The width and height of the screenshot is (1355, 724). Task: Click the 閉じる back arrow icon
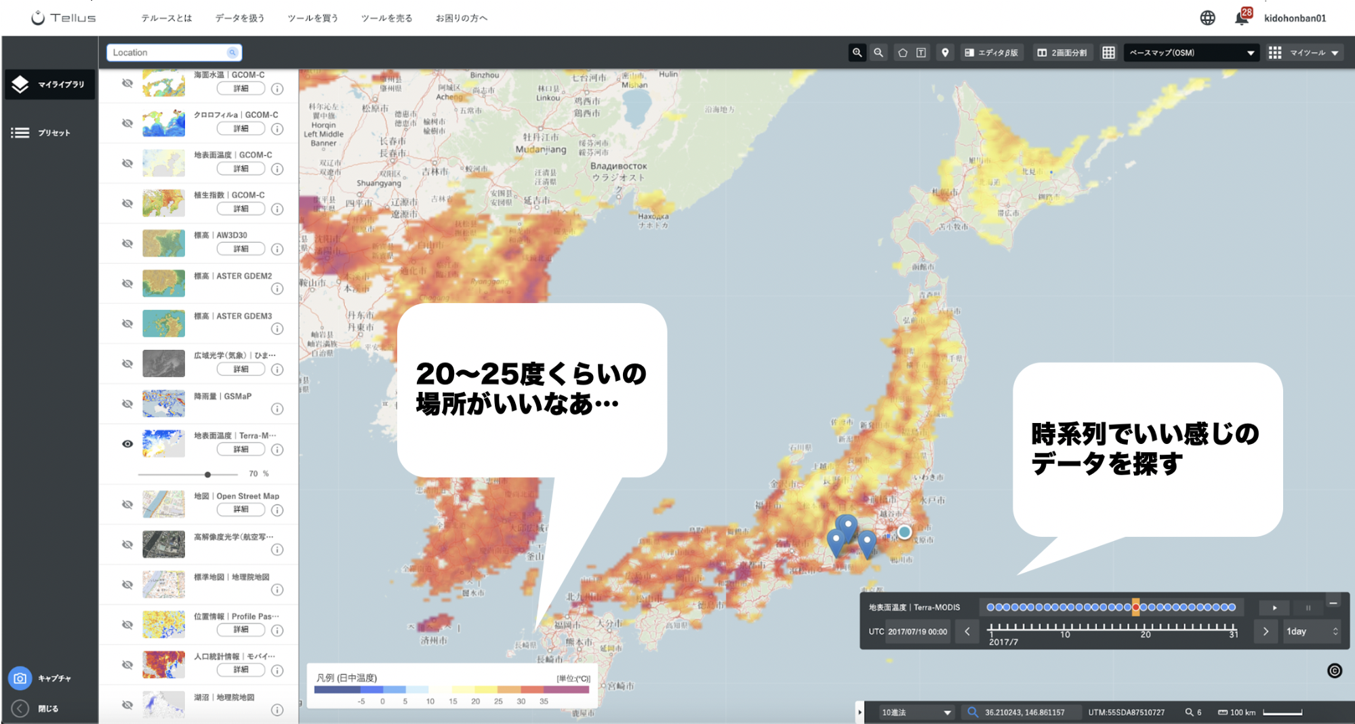coord(20,708)
